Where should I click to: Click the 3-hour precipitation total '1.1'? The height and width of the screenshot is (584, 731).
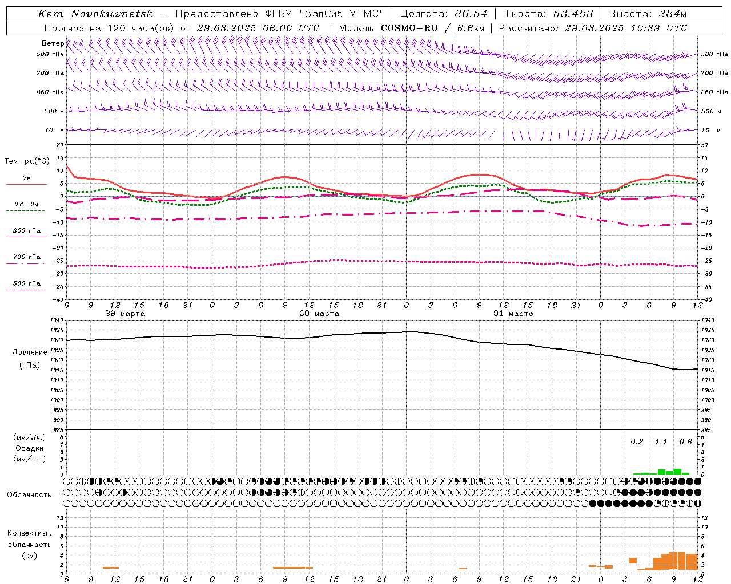pyautogui.click(x=661, y=442)
